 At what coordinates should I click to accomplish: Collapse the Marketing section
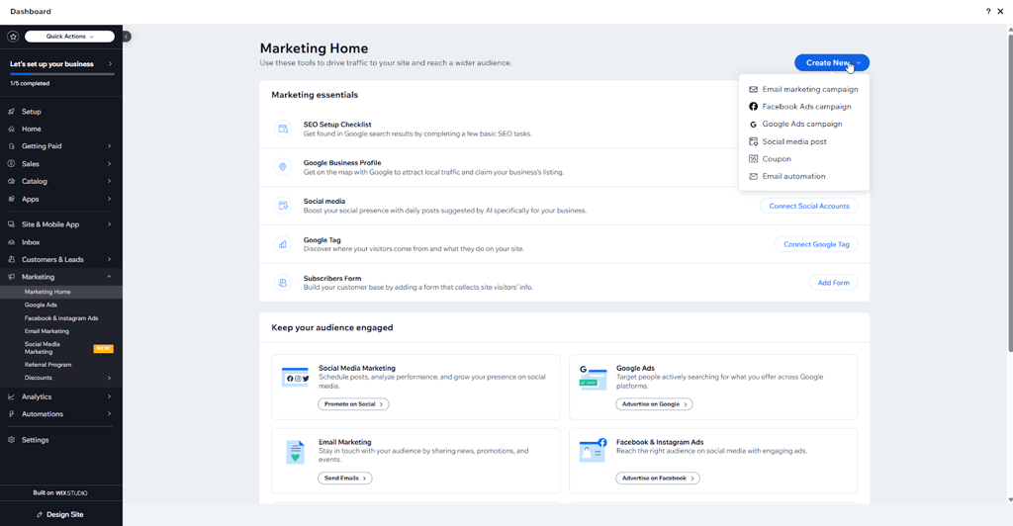pos(109,277)
